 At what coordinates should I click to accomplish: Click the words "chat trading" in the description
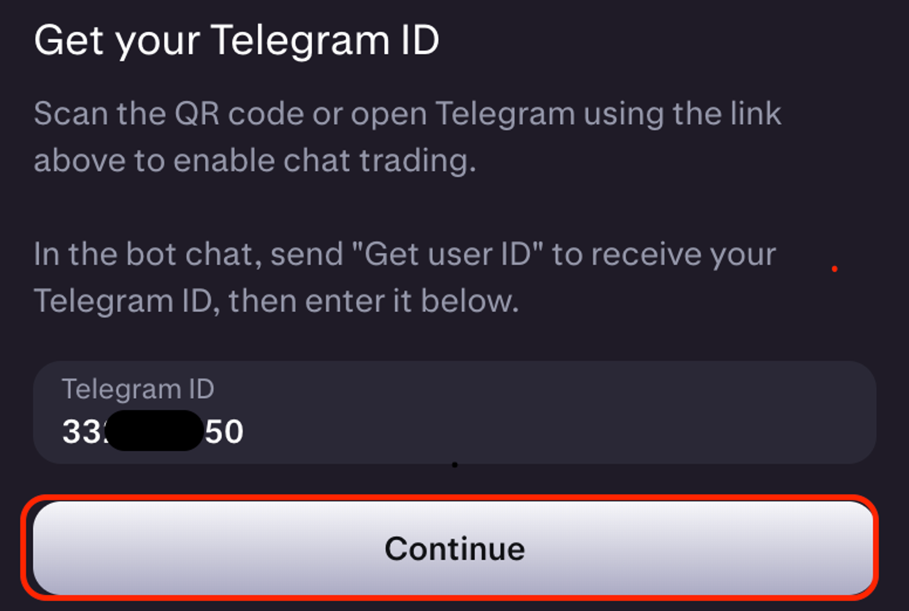[379, 160]
